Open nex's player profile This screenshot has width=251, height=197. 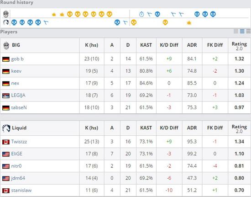pyautogui.click(x=15, y=83)
